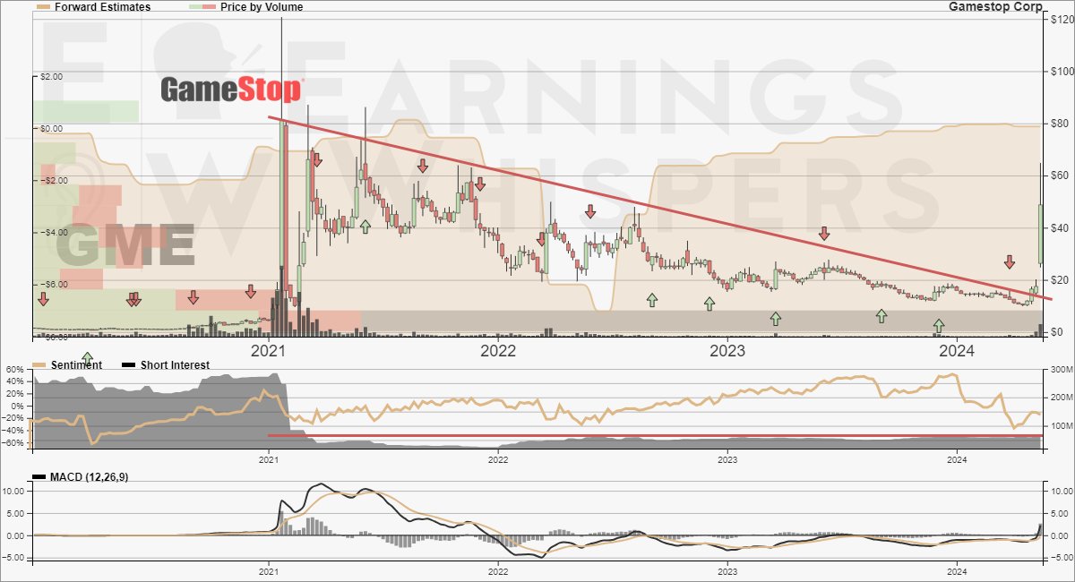Viewport: 1075px width, 582px height.
Task: Select the 'Forward Estimates' legend label
Action: (x=102, y=7)
